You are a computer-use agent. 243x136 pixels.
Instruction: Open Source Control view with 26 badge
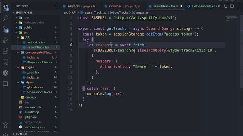[x=6, y=29]
